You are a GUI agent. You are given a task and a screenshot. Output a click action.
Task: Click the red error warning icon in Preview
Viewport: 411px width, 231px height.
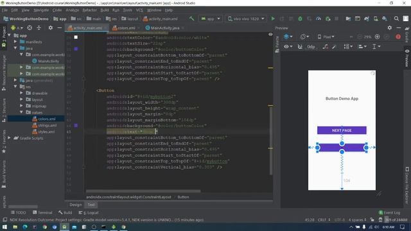(398, 37)
